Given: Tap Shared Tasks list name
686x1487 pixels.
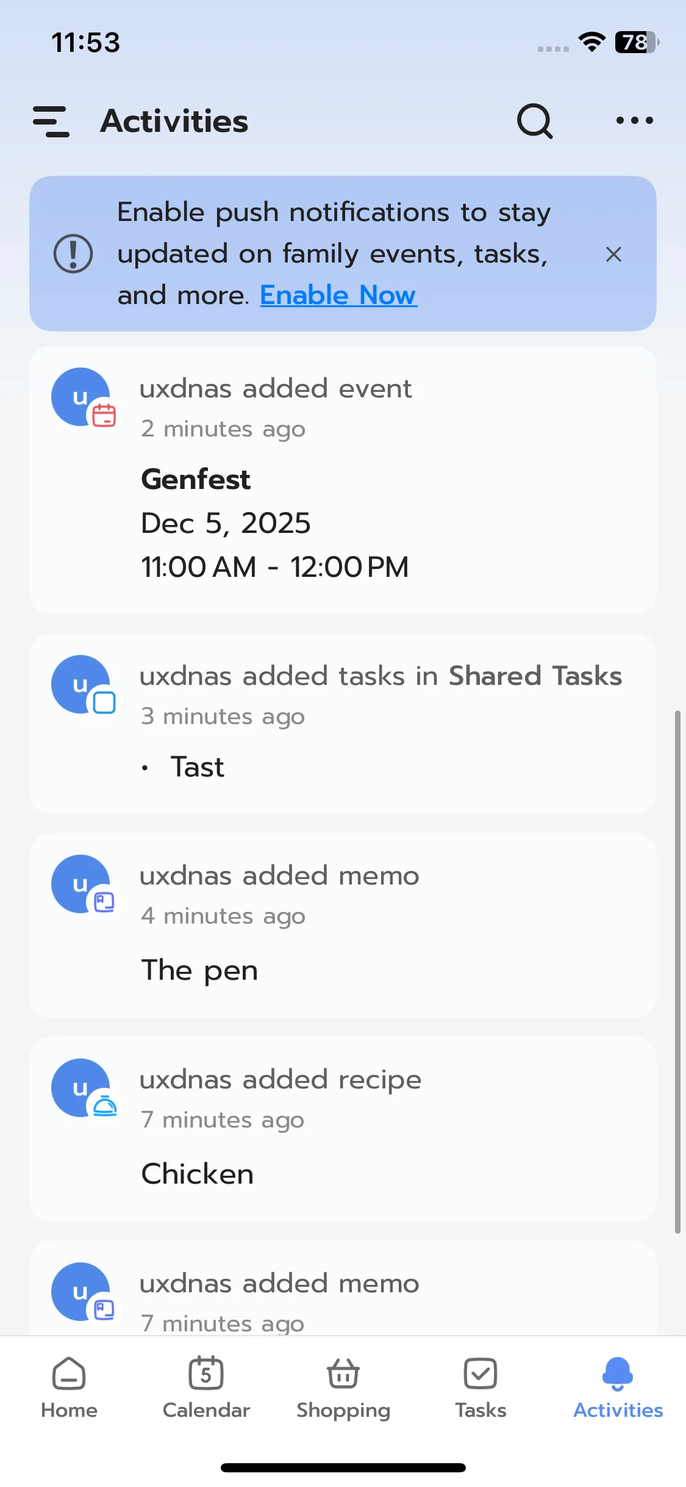Looking at the screenshot, I should pos(535,676).
